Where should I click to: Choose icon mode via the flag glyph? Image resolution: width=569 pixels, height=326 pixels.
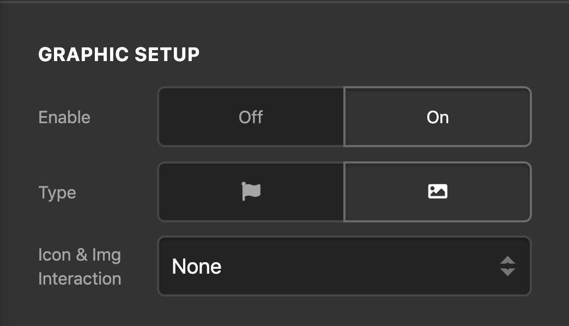pos(251,191)
